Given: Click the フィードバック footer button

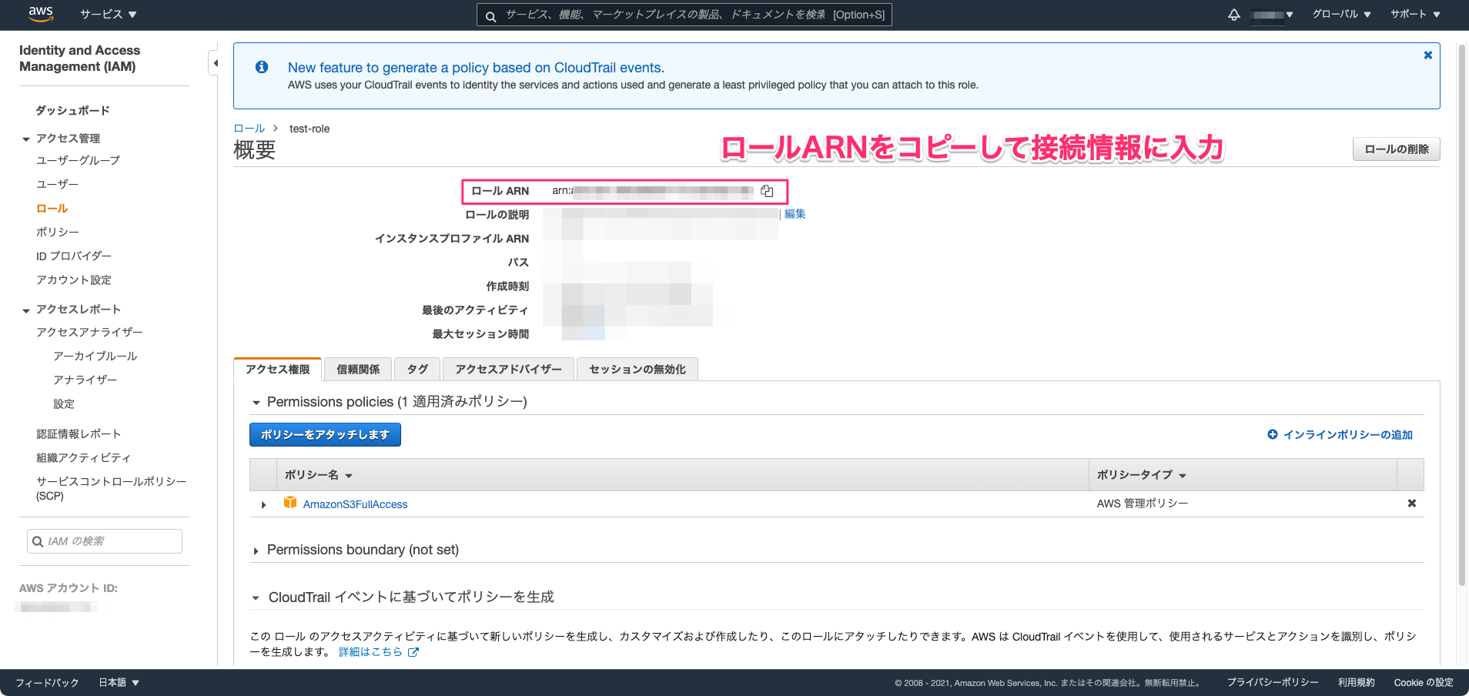Looking at the screenshot, I should pos(47,682).
